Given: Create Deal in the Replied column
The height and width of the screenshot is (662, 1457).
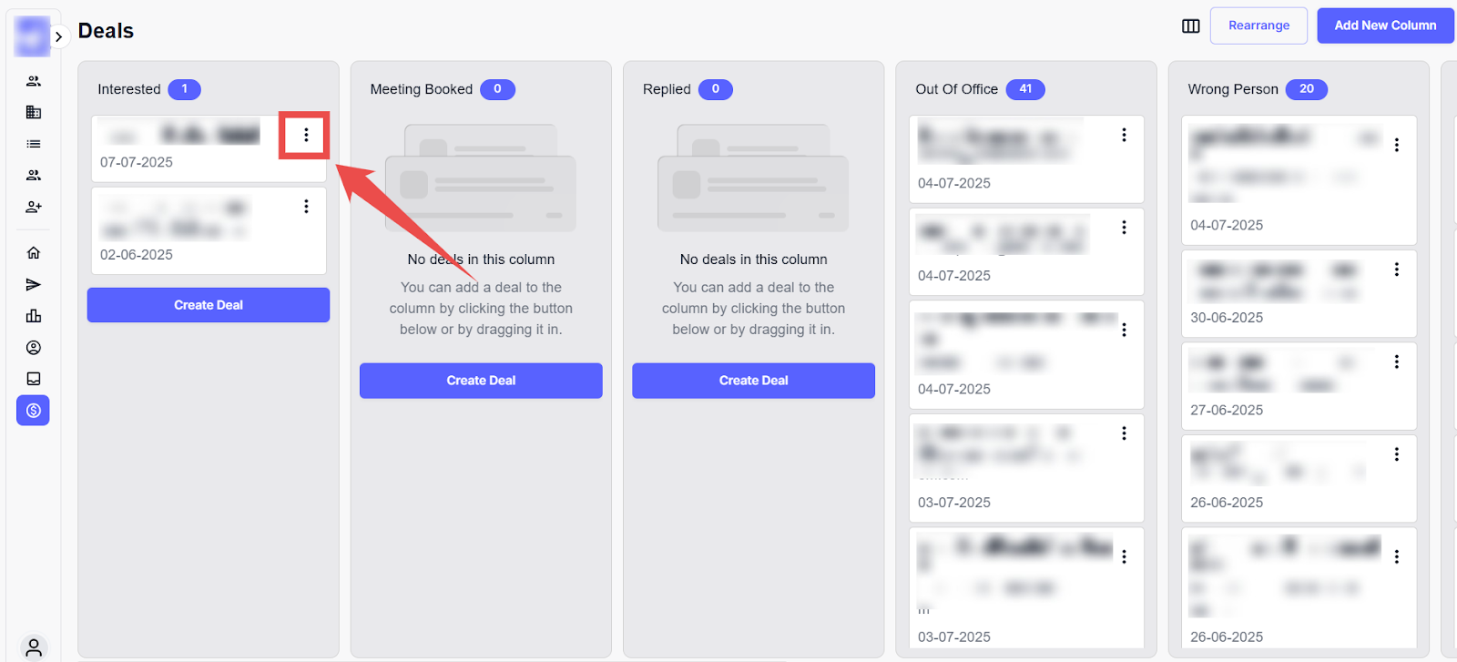Looking at the screenshot, I should click(754, 381).
